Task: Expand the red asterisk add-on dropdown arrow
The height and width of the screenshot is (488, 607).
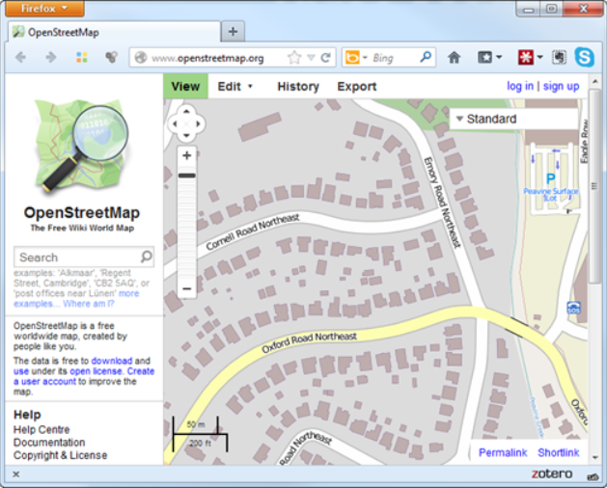Action: (540, 58)
